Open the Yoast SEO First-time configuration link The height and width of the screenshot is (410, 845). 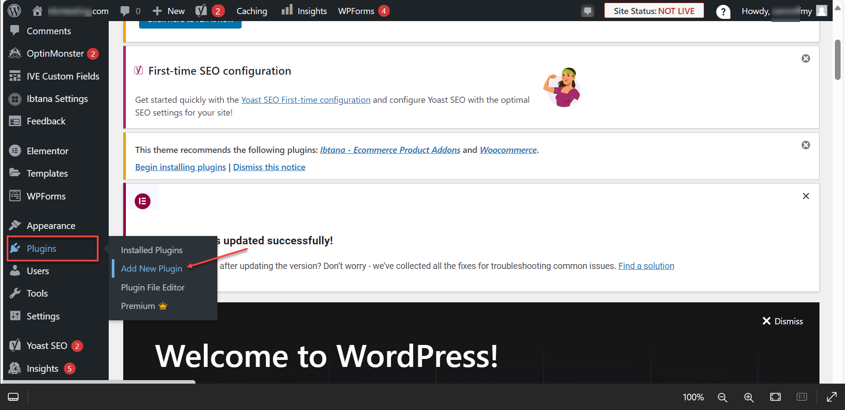[x=305, y=100]
